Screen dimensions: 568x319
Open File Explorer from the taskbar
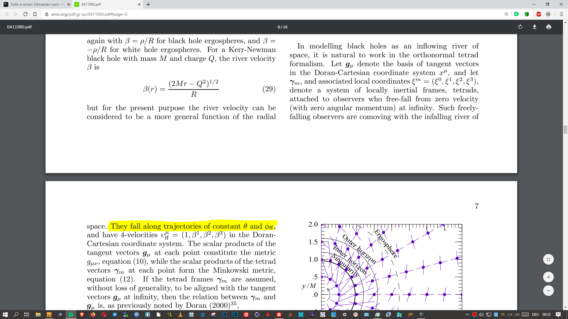click(x=38, y=315)
